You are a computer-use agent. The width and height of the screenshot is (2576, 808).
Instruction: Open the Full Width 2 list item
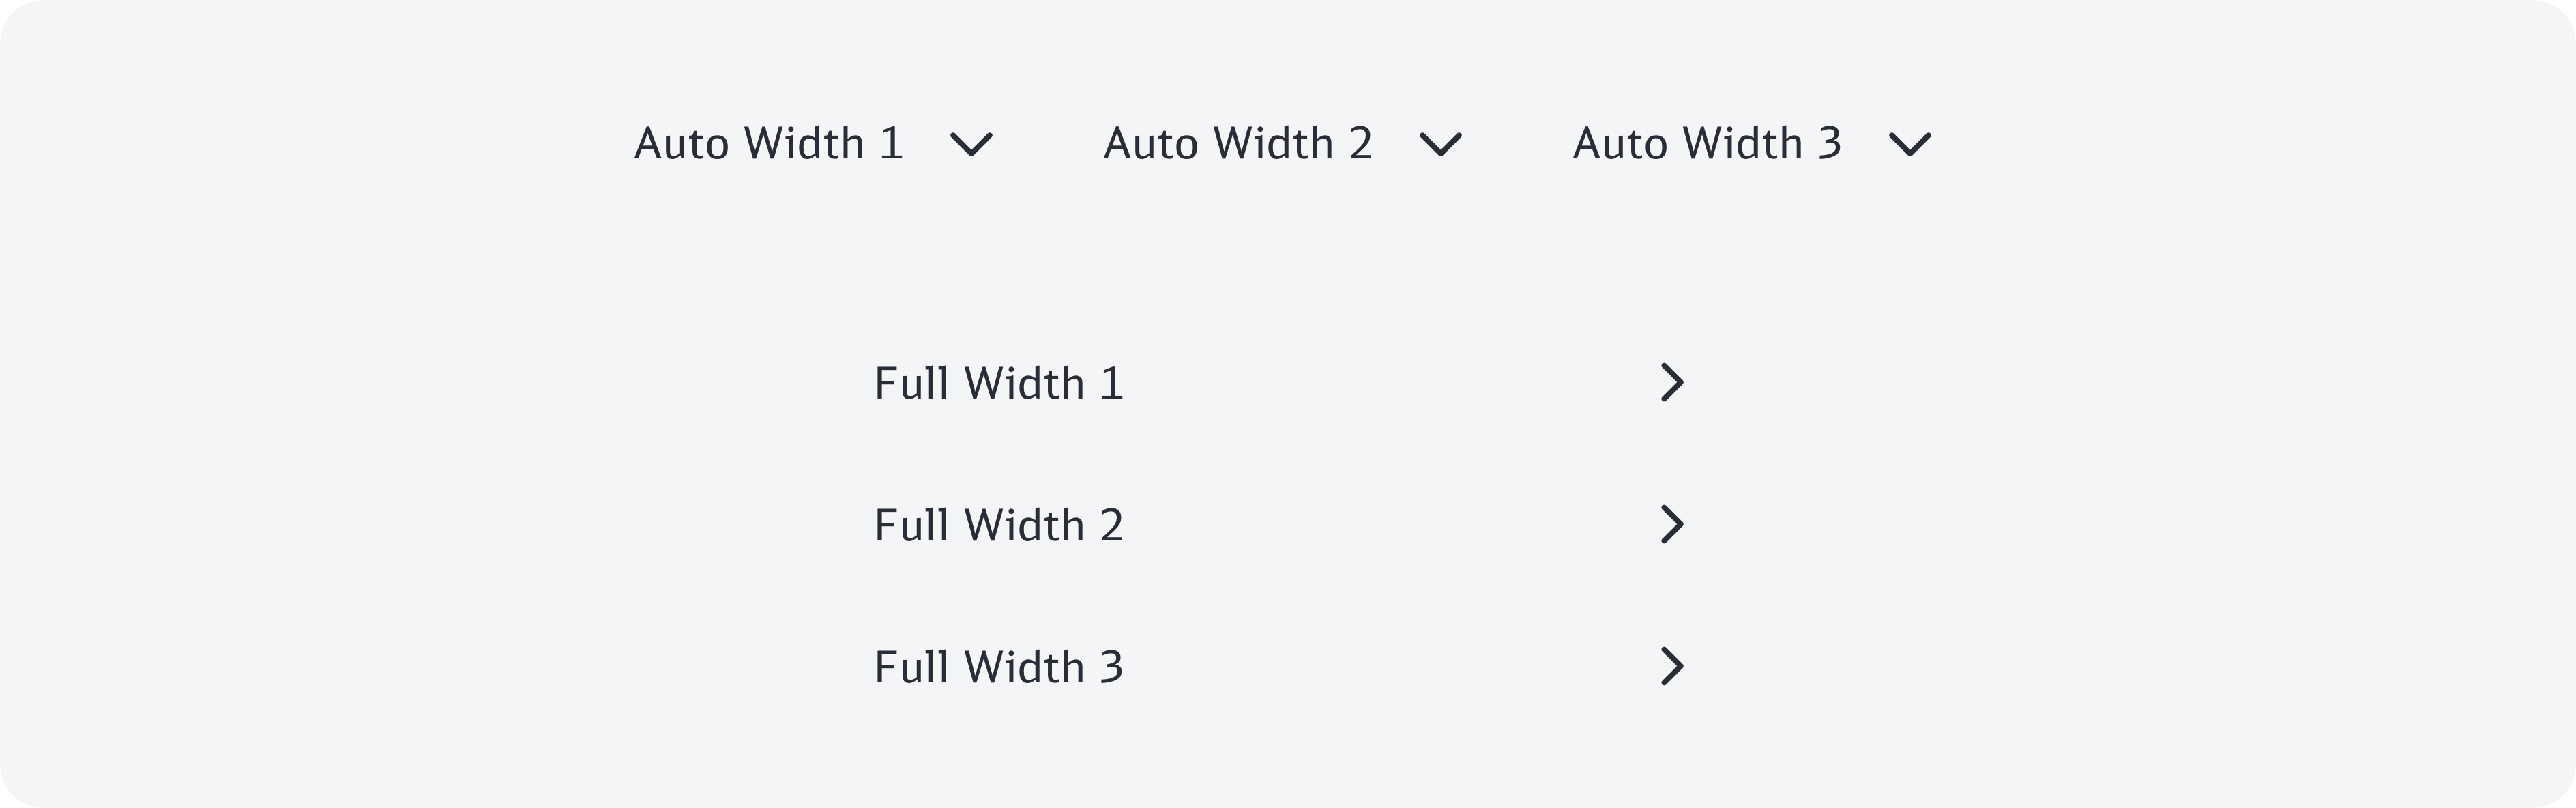1280,526
